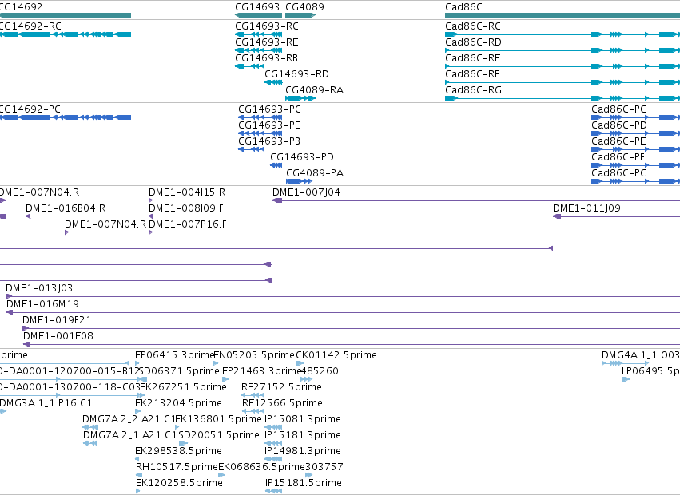The height and width of the screenshot is (495, 680).
Task: Click protein CG14692-PC
Action: [x=65, y=117]
